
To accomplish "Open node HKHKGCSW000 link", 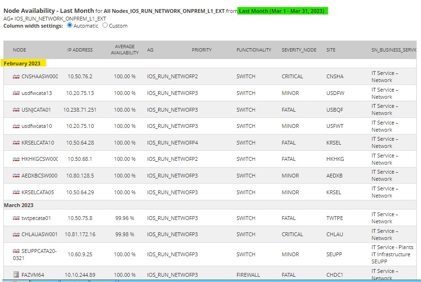I will 40,159.
